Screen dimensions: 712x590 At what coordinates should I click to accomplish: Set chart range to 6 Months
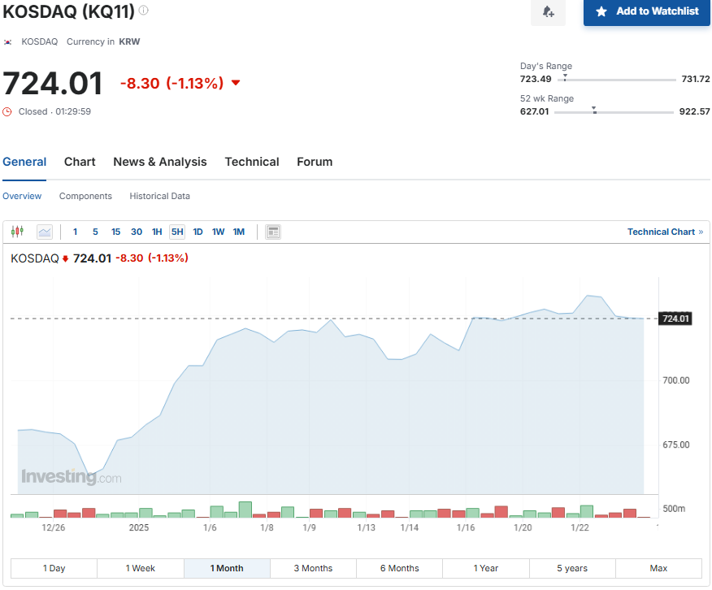(x=400, y=568)
